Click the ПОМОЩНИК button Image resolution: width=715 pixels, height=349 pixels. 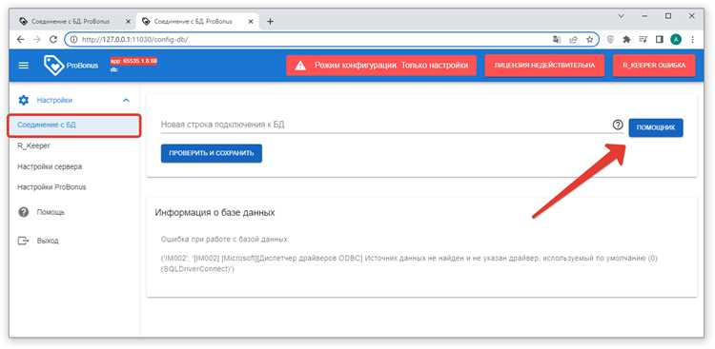click(656, 127)
